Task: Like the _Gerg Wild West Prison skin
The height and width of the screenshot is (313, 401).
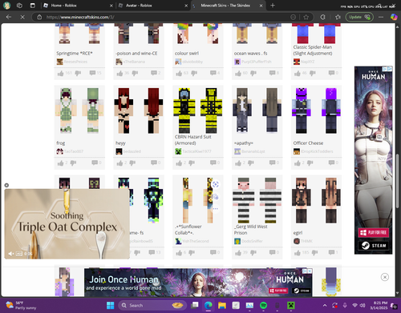Action: [238, 253]
